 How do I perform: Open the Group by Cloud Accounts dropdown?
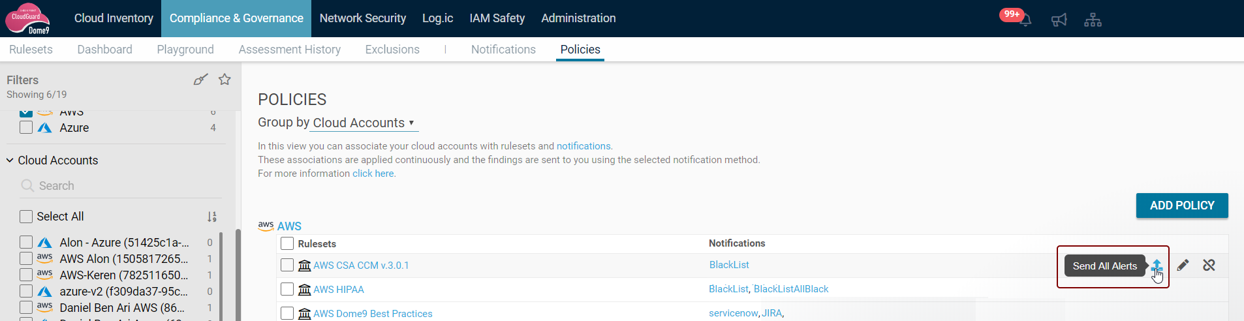coord(364,123)
